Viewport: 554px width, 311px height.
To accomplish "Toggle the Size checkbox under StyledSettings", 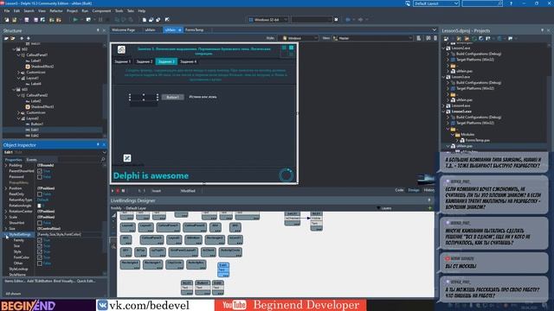I will pyautogui.click(x=40, y=245).
